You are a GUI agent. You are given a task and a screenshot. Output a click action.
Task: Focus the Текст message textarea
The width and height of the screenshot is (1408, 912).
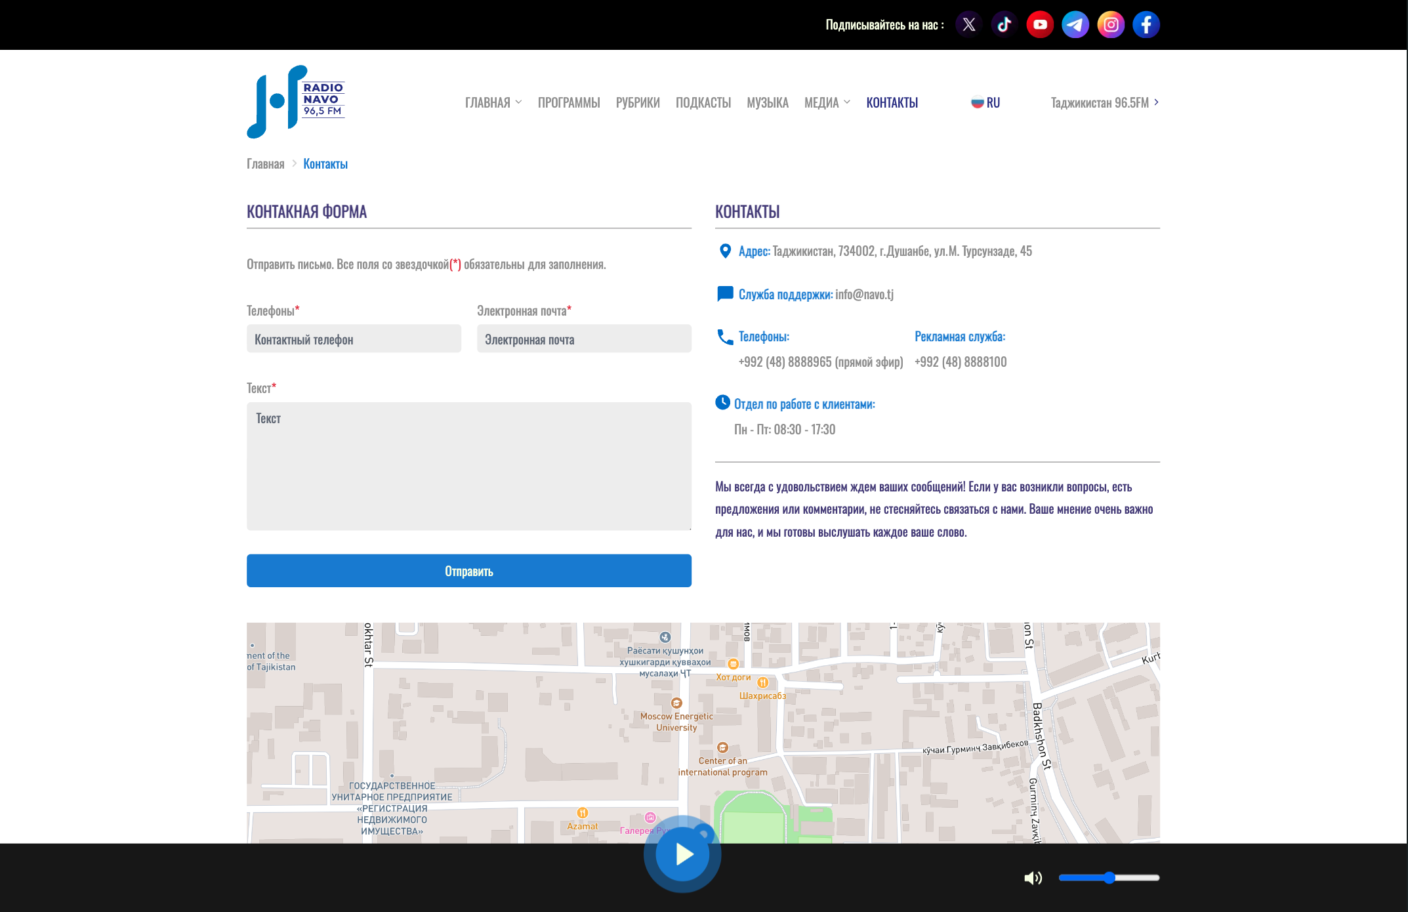click(x=469, y=466)
